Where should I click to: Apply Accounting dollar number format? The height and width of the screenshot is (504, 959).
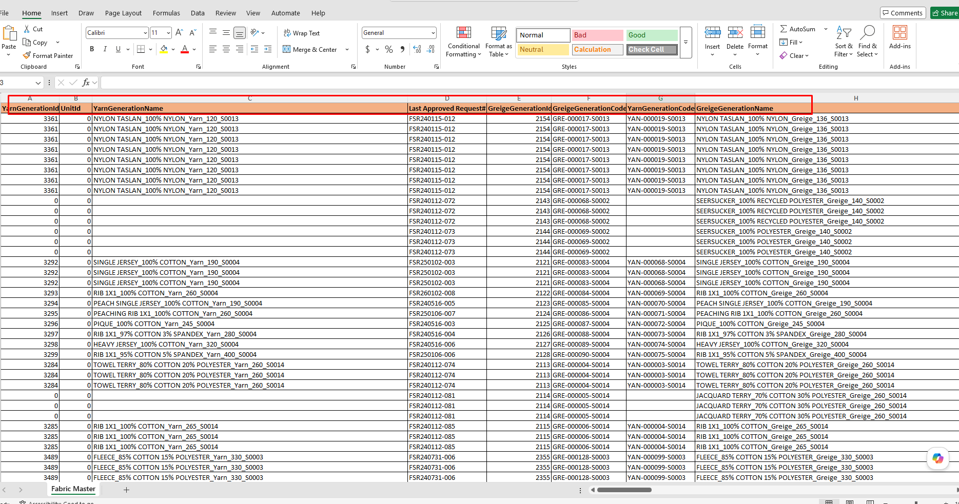tap(367, 49)
